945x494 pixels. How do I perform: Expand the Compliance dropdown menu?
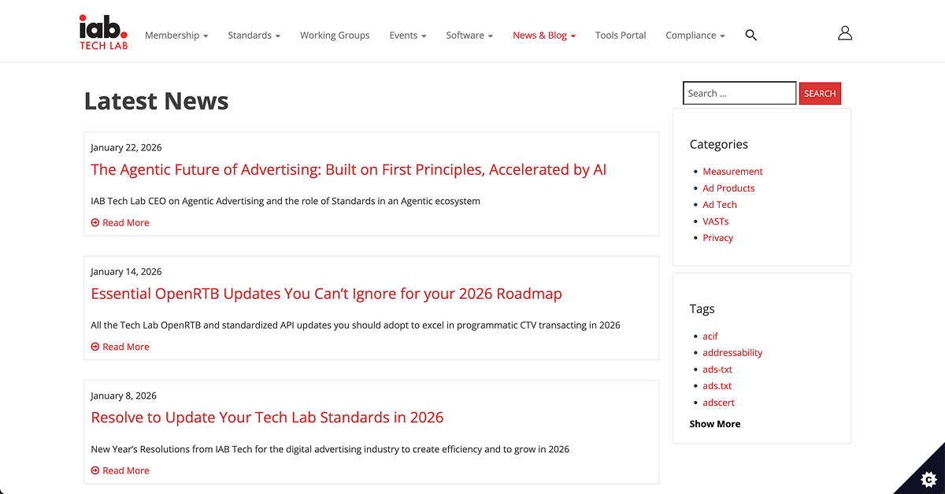(695, 35)
